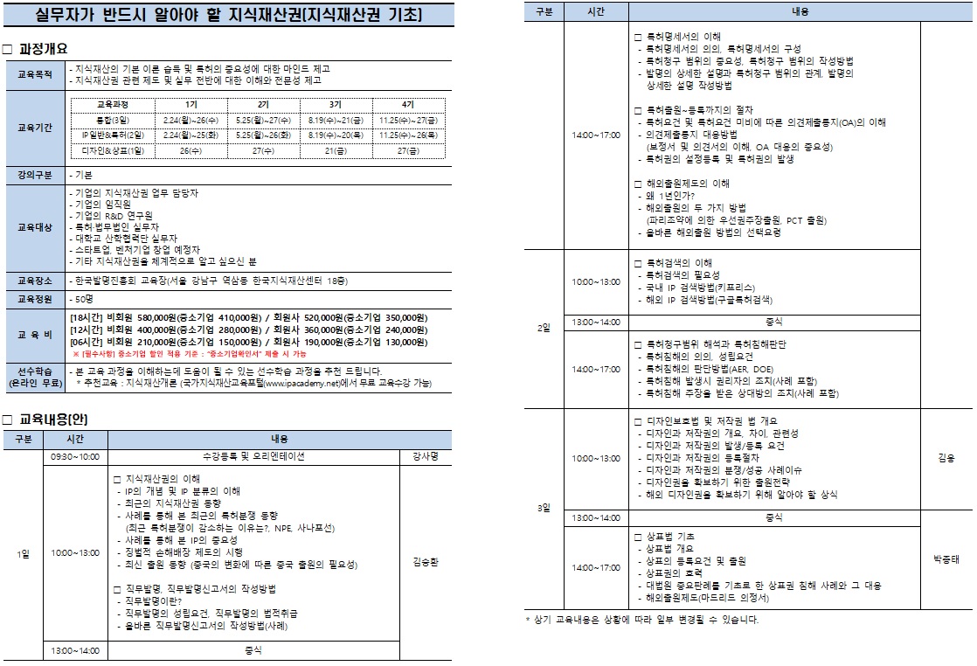Click the square box before 교육내용(안)

pyautogui.click(x=8, y=420)
